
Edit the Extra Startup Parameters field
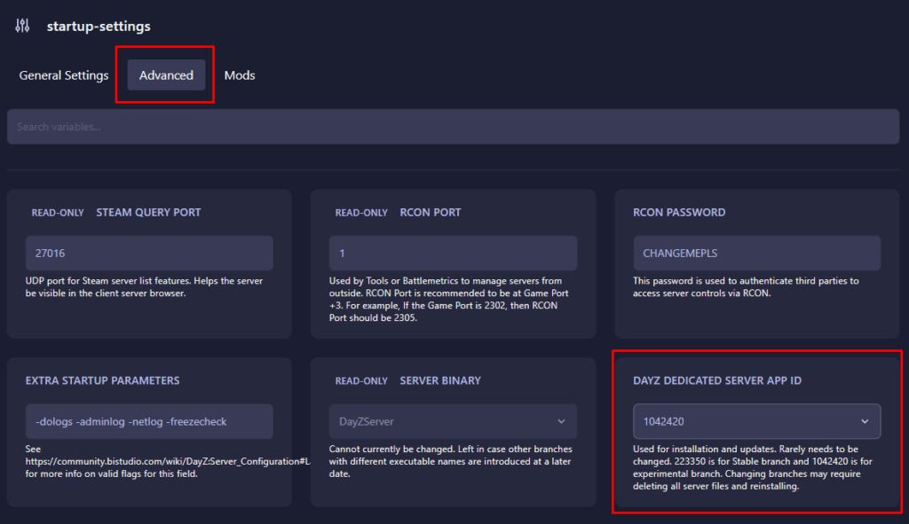[149, 421]
